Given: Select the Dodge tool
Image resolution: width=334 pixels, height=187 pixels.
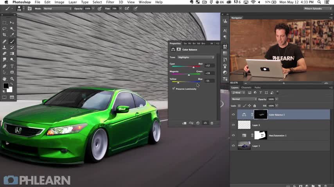Looking at the screenshot, I should point(12,60).
